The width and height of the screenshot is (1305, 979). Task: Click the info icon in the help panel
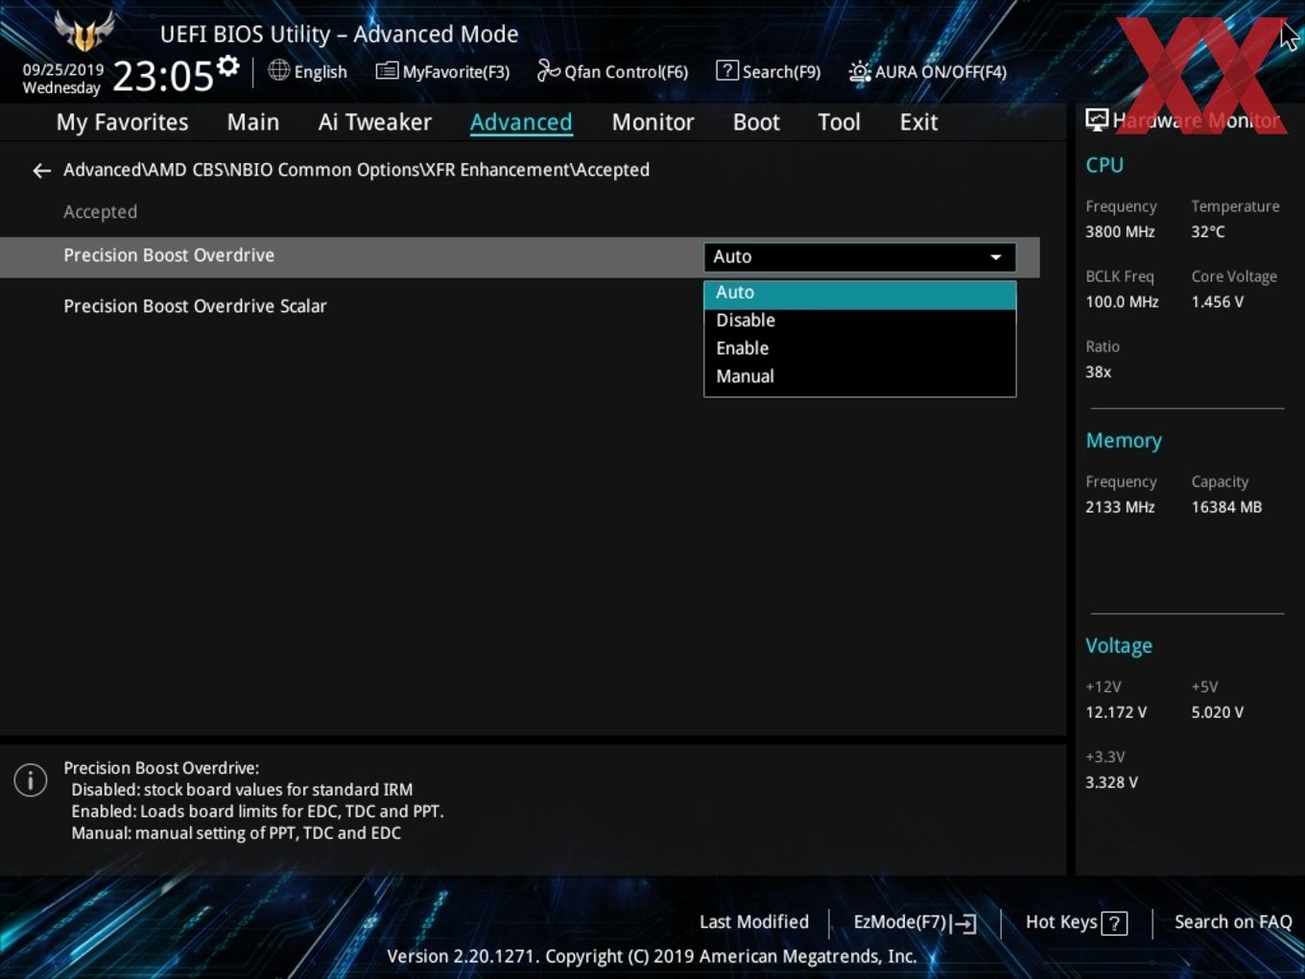click(x=31, y=779)
